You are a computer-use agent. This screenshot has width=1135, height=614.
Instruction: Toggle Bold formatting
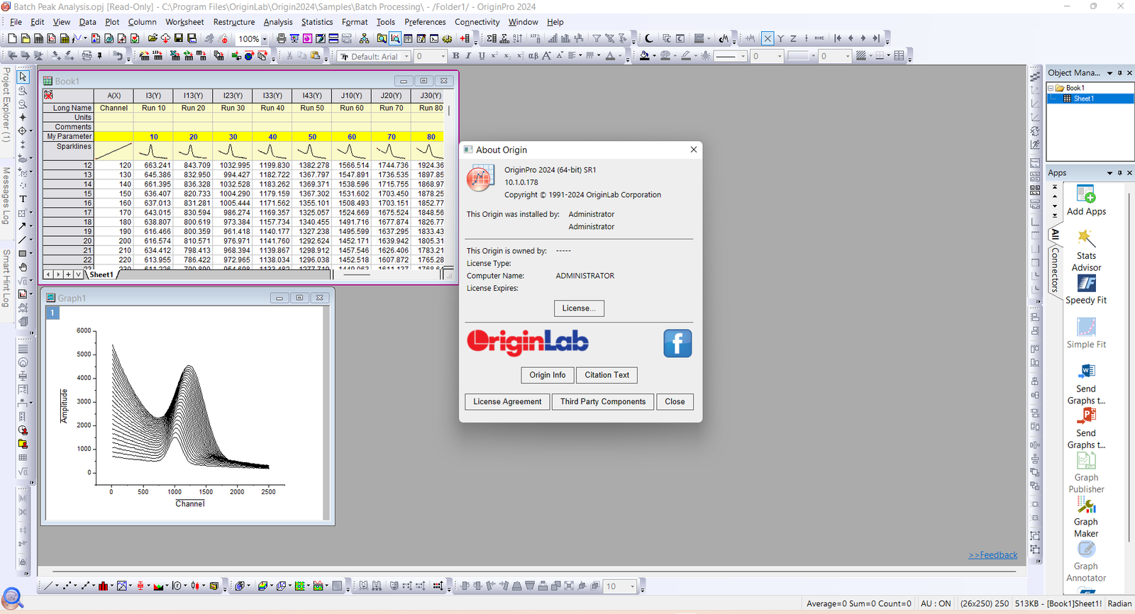click(x=455, y=56)
